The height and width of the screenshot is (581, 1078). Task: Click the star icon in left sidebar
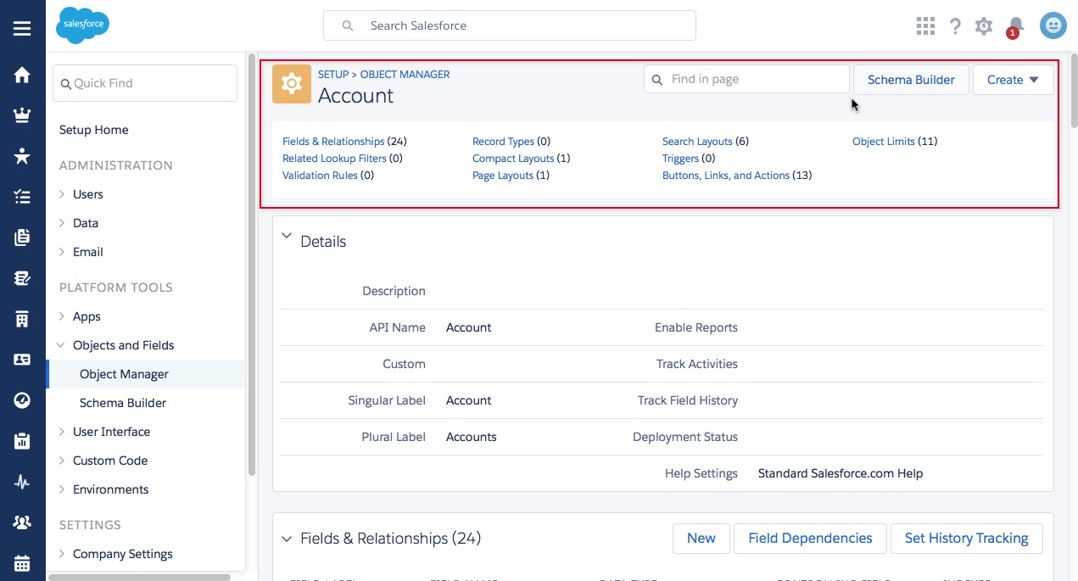[22, 156]
